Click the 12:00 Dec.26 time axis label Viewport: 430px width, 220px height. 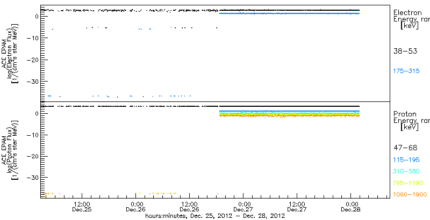(190, 207)
